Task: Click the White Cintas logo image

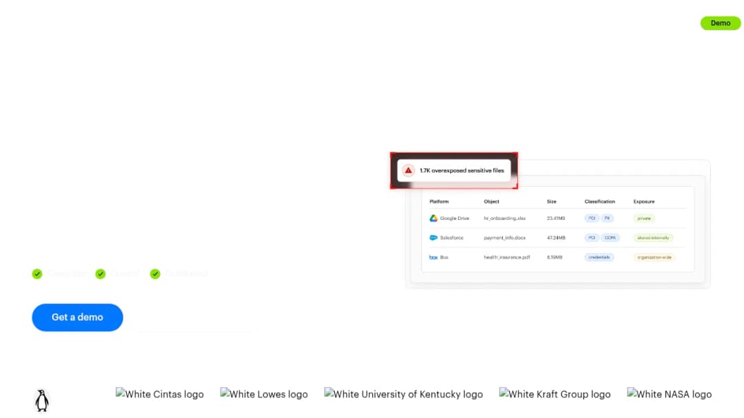Action: pyautogui.click(x=159, y=394)
